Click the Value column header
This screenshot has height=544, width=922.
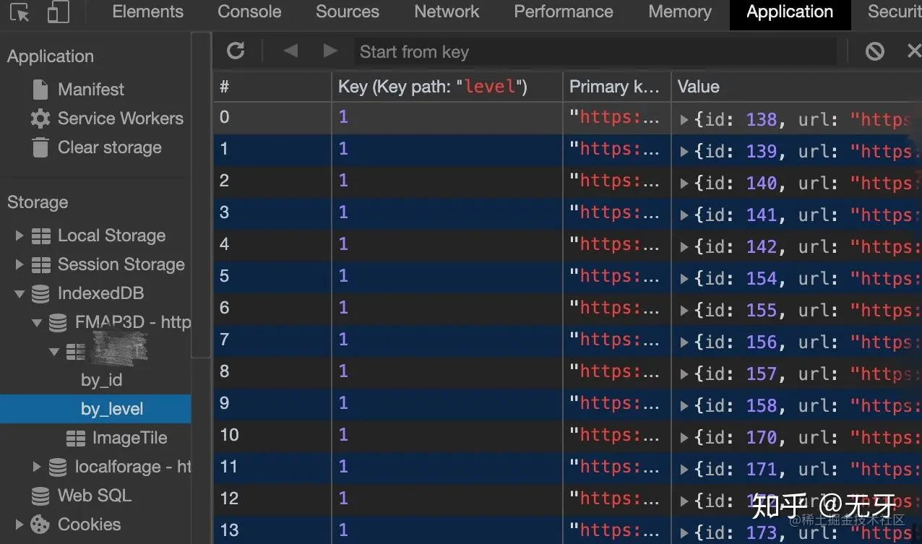[x=797, y=87]
